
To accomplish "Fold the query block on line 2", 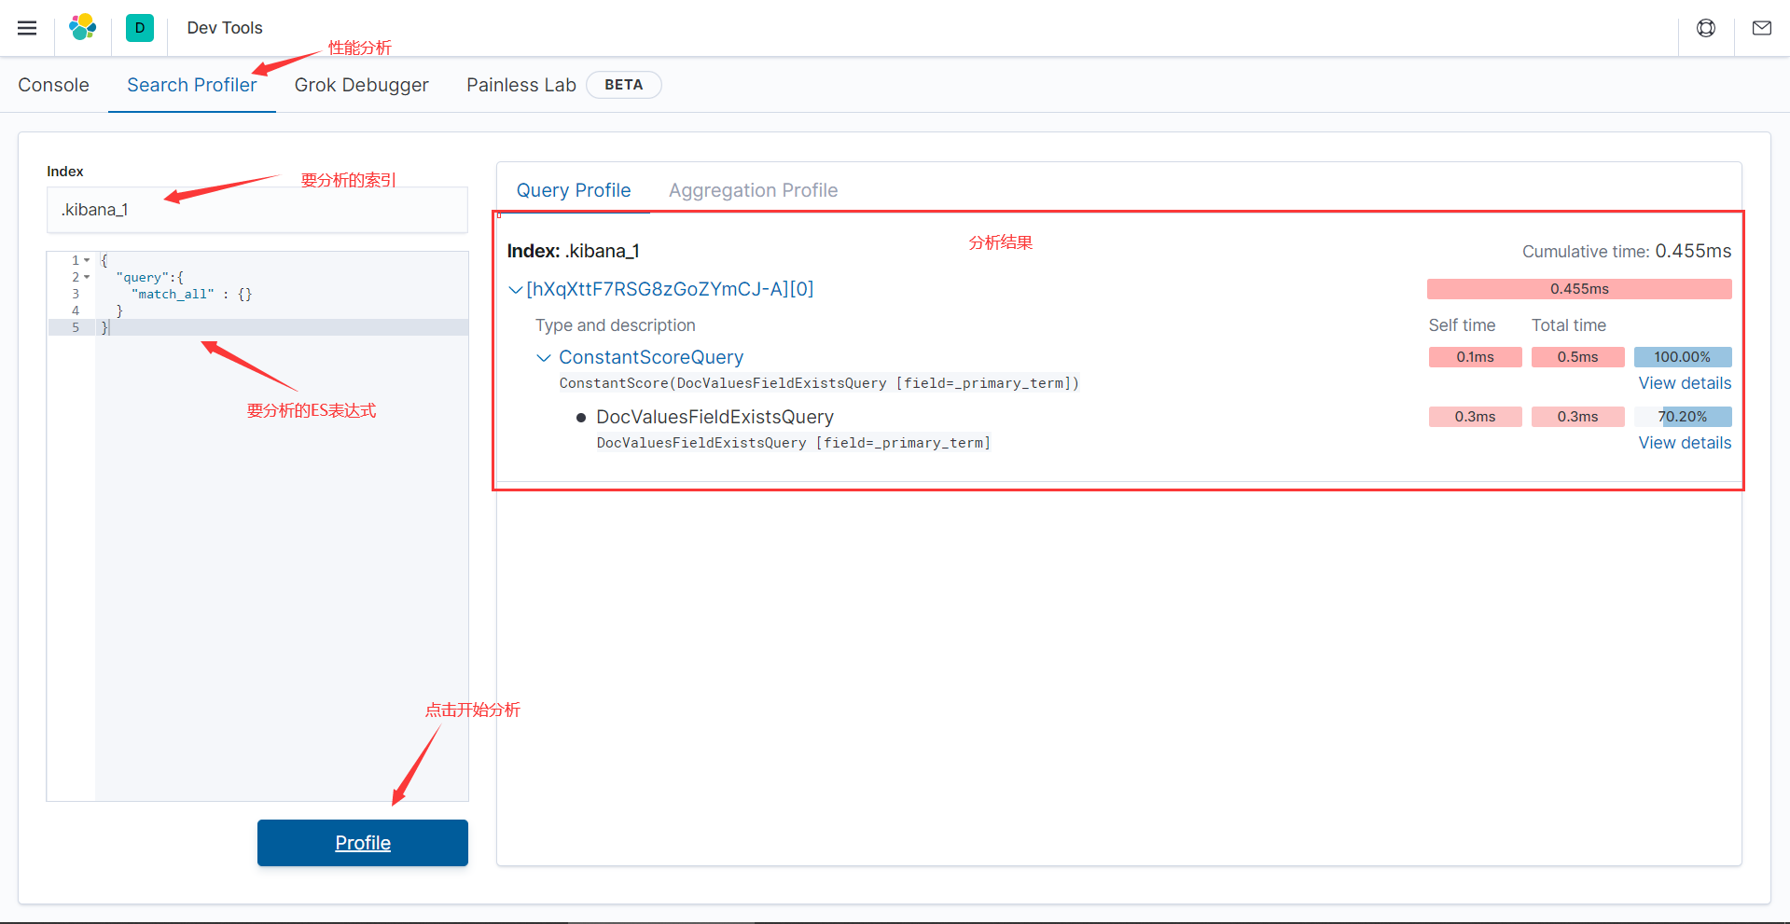I will pos(85,277).
